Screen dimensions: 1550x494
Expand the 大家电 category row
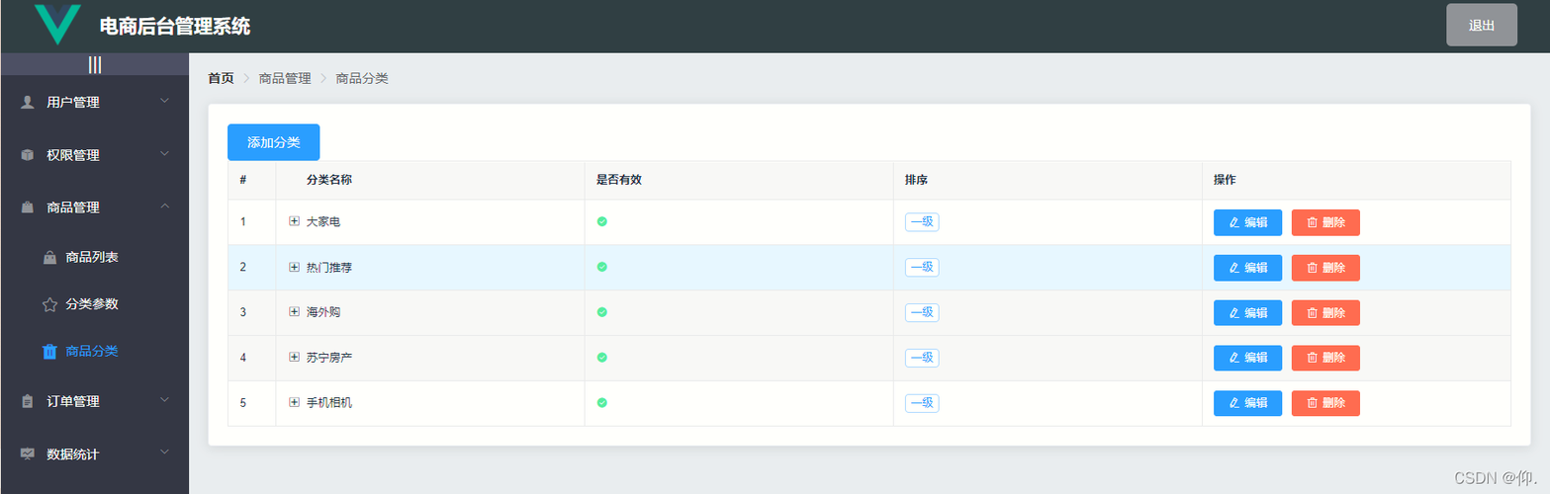[x=294, y=221]
